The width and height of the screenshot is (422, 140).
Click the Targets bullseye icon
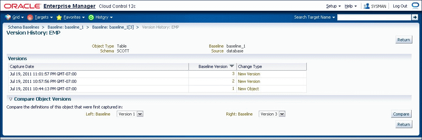(30, 17)
